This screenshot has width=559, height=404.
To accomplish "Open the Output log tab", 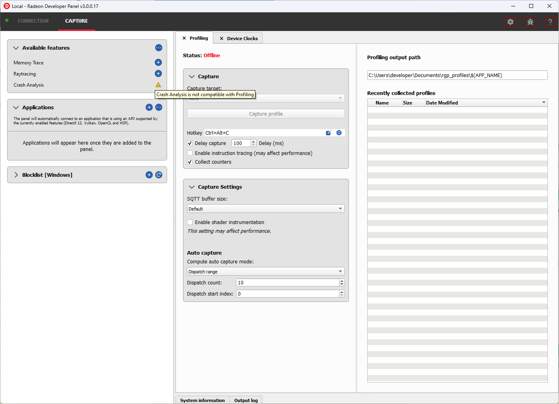I will [246, 400].
